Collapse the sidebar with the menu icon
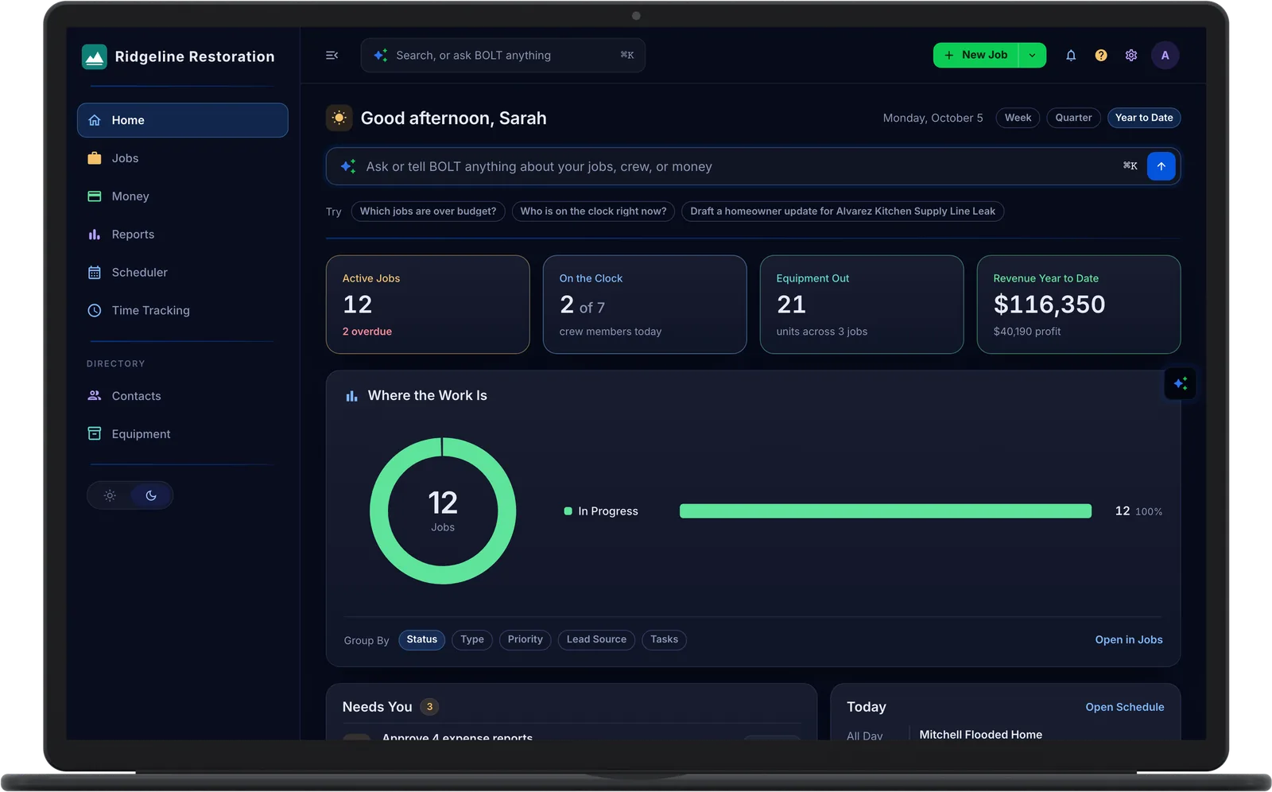This screenshot has height=792, width=1272. 332,56
